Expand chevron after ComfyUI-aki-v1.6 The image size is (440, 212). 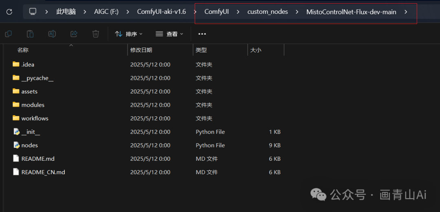tap(195, 12)
